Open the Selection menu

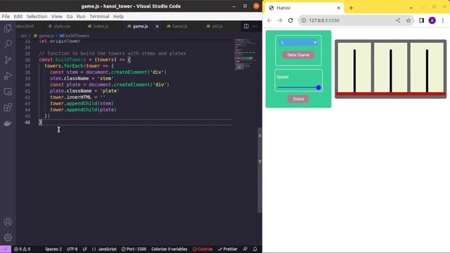(37, 16)
